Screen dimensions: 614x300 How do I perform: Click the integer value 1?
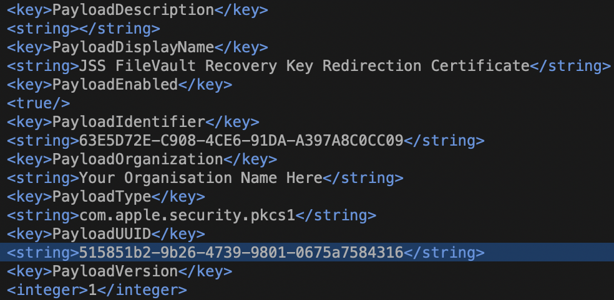click(93, 290)
